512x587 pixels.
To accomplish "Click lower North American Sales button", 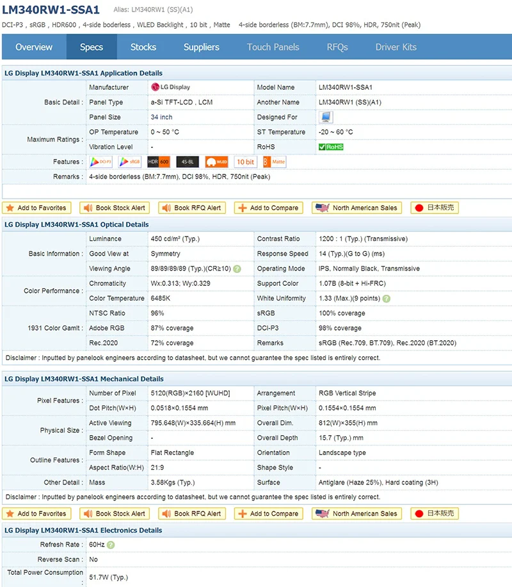I will point(356,514).
